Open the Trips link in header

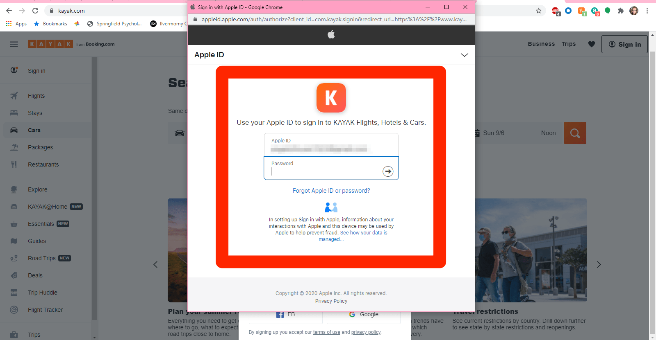point(569,44)
